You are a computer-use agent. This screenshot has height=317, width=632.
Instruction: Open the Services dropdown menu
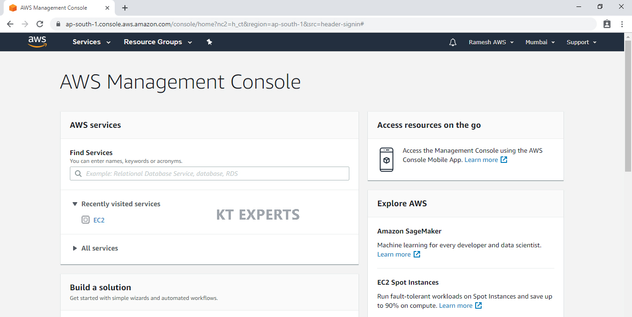point(91,42)
